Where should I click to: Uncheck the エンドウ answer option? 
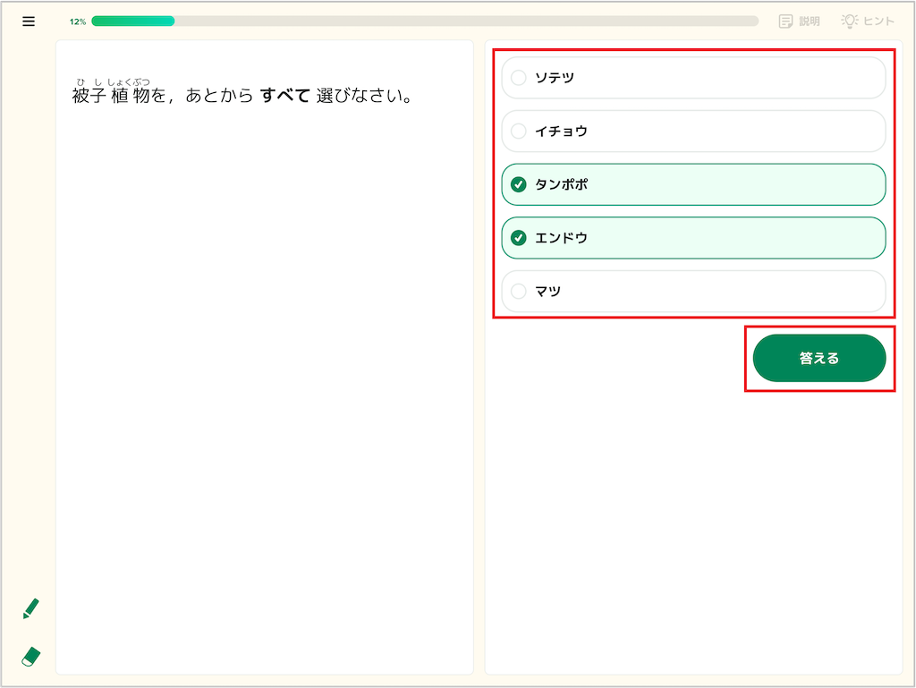(x=693, y=238)
